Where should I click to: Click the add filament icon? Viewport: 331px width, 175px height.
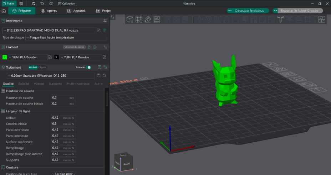click(x=96, y=47)
